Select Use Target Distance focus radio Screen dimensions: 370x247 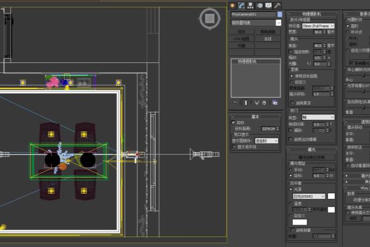pos(292,76)
